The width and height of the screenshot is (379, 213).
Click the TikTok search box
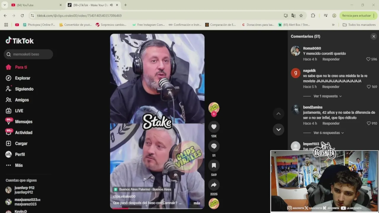point(28,54)
